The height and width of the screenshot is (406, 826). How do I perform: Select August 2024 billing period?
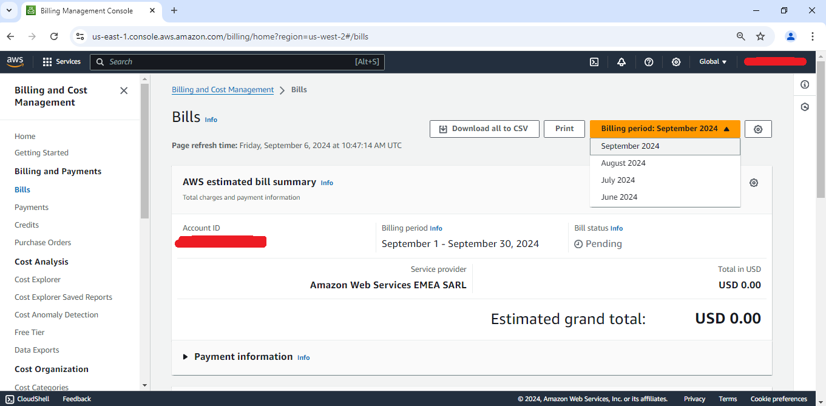(665, 163)
